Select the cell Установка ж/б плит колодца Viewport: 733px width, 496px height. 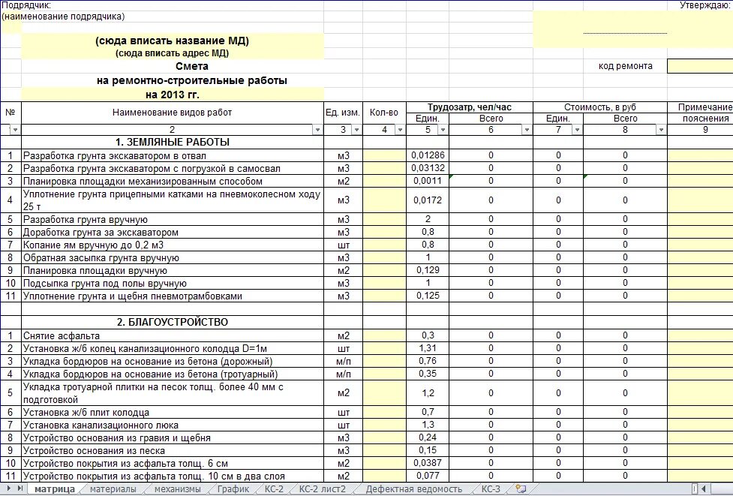tap(173, 412)
